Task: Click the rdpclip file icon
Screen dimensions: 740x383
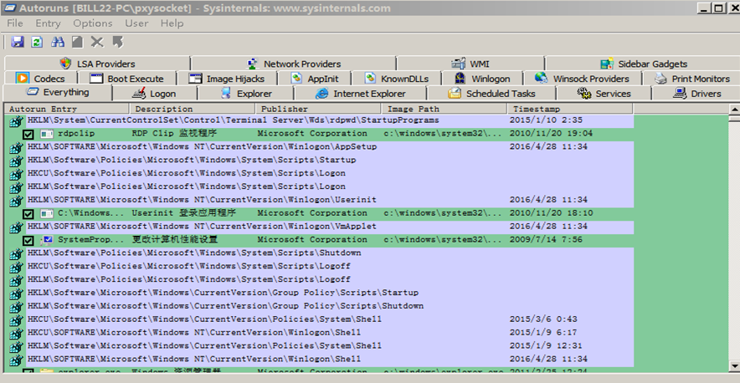Action: pyautogui.click(x=47, y=134)
